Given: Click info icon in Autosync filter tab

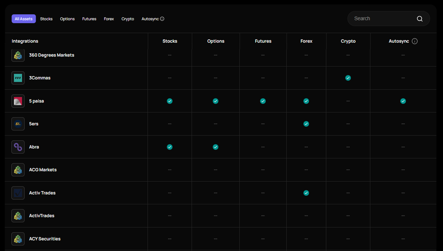Looking at the screenshot, I should pyautogui.click(x=162, y=19).
